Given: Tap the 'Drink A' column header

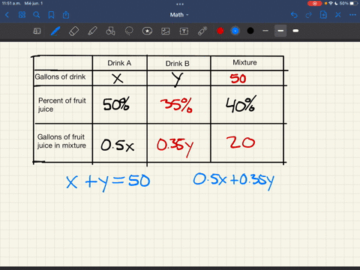Looking at the screenshot, I should pos(119,63).
